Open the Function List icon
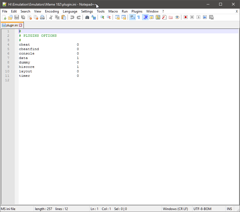This screenshot has width=240, height=212. click(164, 17)
